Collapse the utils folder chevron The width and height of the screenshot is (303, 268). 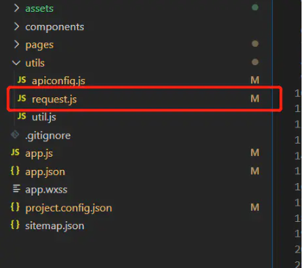[16, 63]
